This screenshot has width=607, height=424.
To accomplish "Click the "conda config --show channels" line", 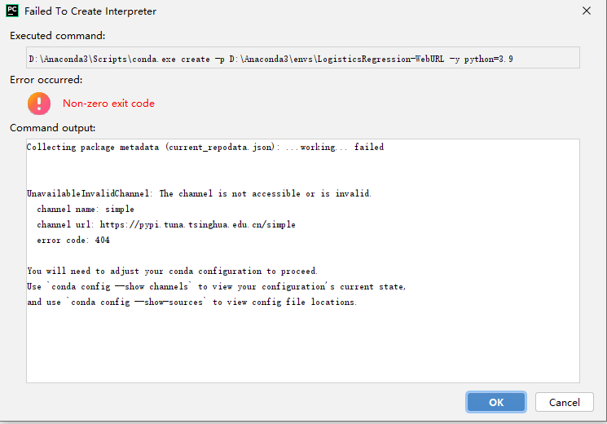I will [216, 286].
